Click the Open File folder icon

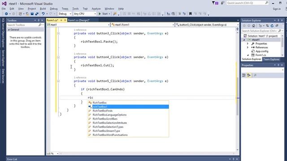(27, 14)
